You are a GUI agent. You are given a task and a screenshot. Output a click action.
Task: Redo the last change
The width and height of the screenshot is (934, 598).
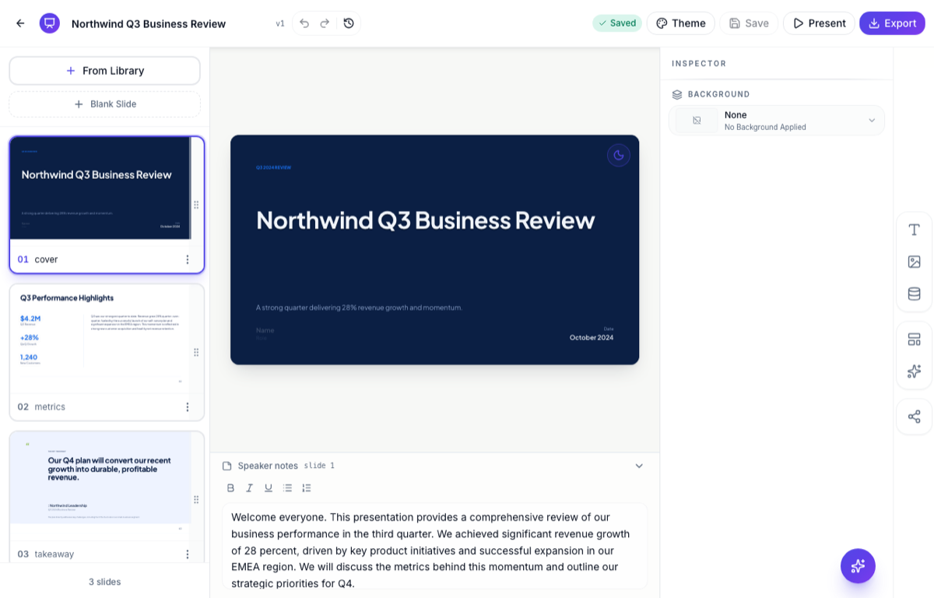(x=325, y=23)
